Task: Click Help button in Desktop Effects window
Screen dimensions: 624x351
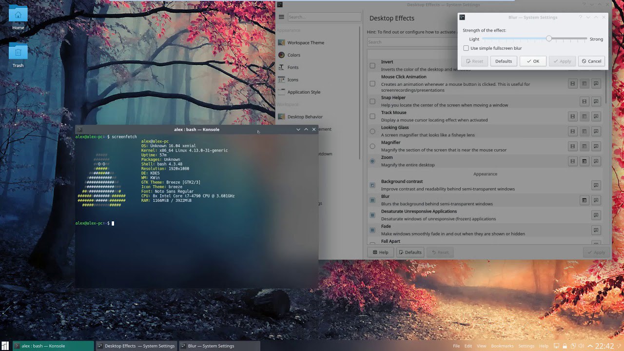Action: click(381, 252)
